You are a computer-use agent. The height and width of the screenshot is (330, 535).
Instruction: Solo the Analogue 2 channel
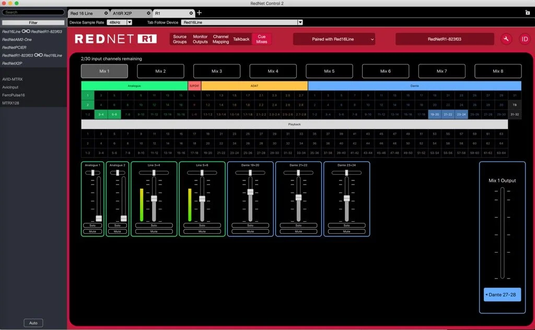tap(118, 225)
